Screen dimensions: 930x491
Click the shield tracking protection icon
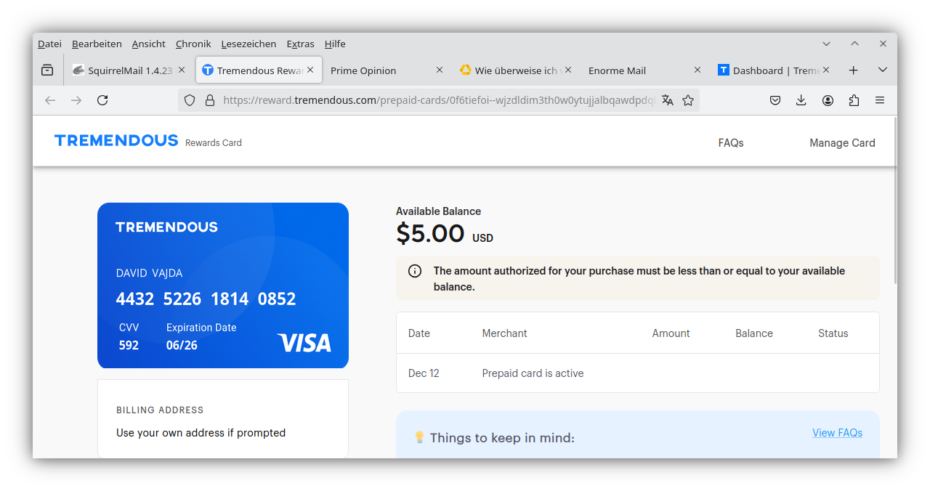[x=190, y=100]
